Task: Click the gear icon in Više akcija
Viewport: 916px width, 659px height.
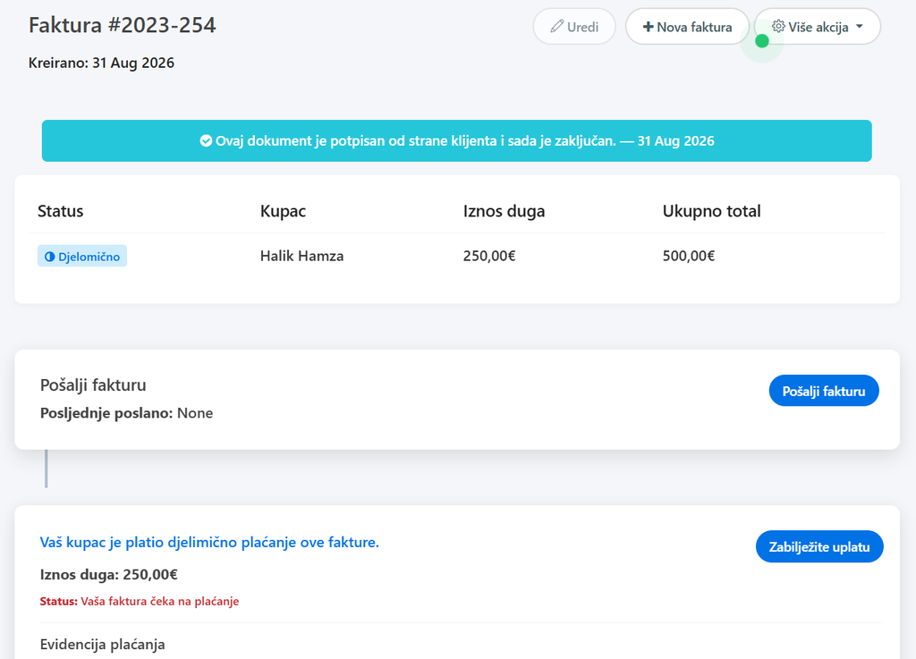Action: [x=778, y=26]
